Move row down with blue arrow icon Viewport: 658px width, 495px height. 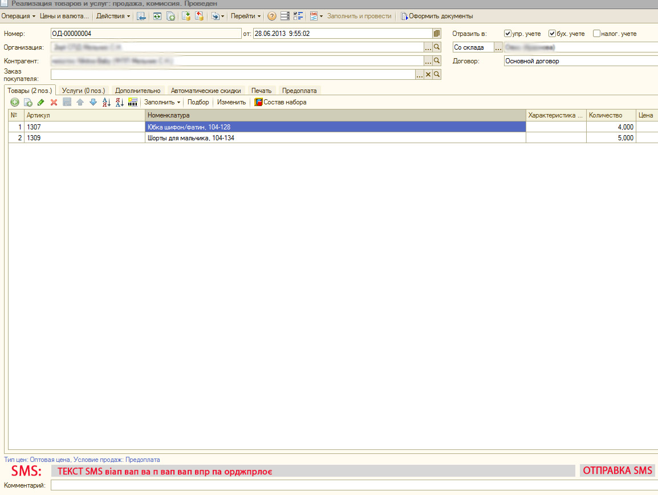(x=93, y=103)
